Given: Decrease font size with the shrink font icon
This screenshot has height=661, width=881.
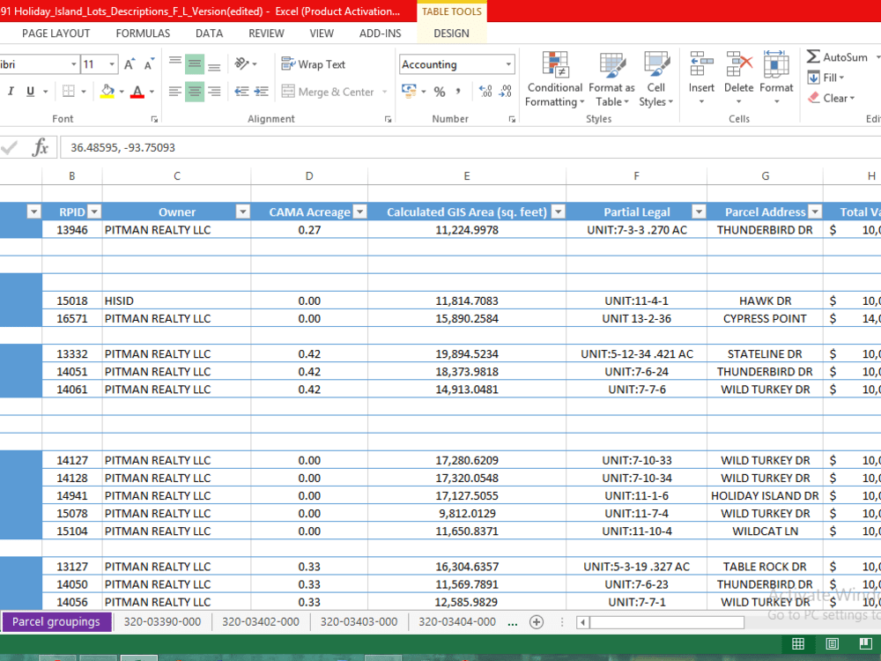Looking at the screenshot, I should tap(149, 64).
